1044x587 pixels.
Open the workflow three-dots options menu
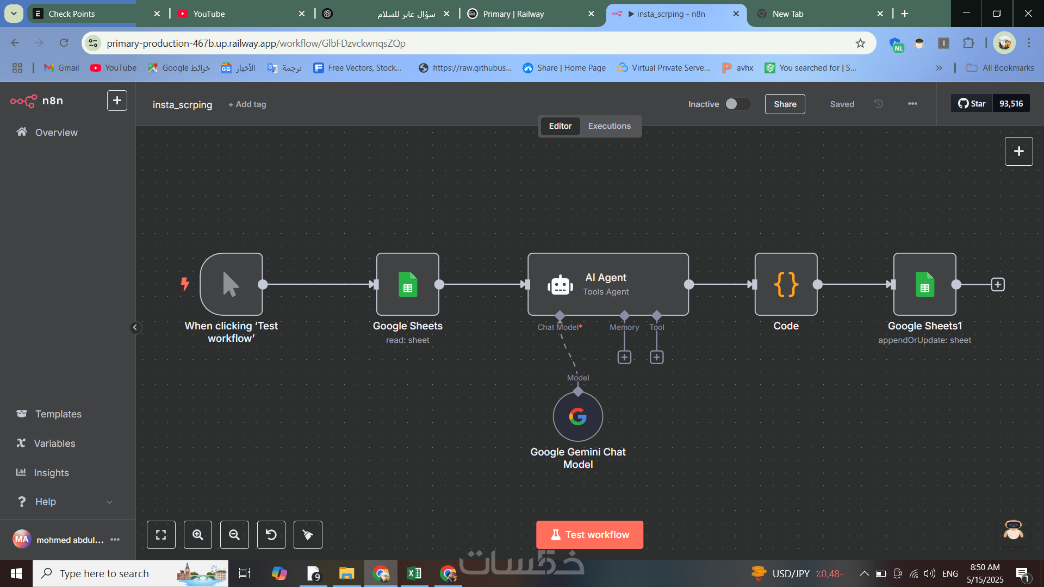coord(912,104)
